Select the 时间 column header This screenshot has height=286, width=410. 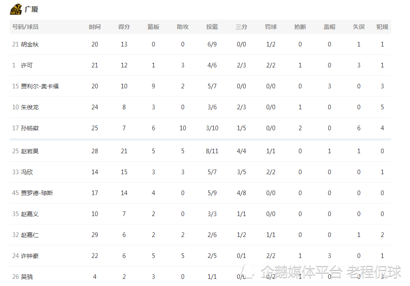point(95,27)
